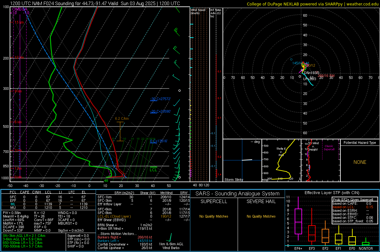Select the -20 C=23590' level label

(160, 111)
